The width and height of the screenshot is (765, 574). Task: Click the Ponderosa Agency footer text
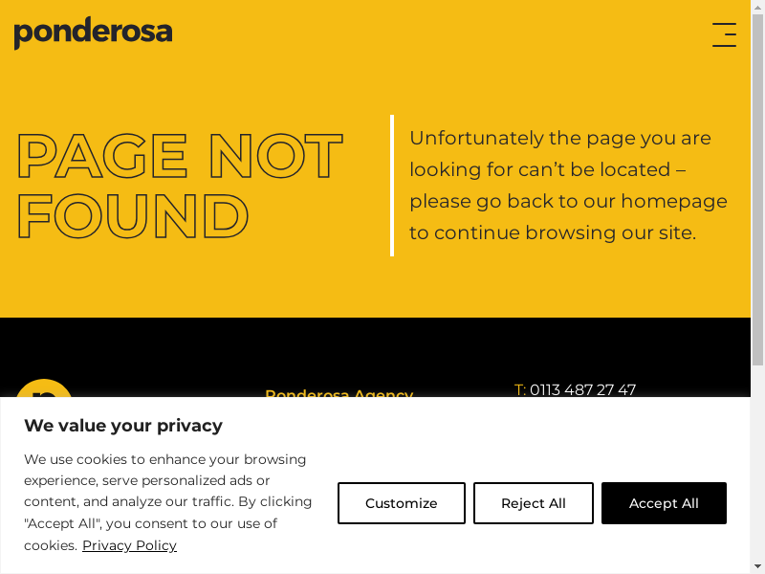[339, 394]
